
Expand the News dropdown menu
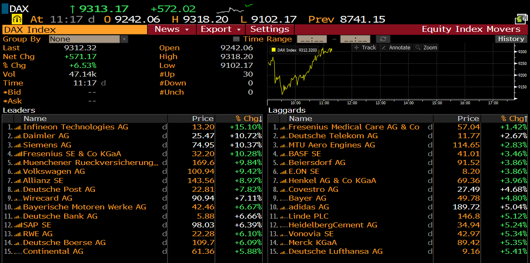[172, 29]
